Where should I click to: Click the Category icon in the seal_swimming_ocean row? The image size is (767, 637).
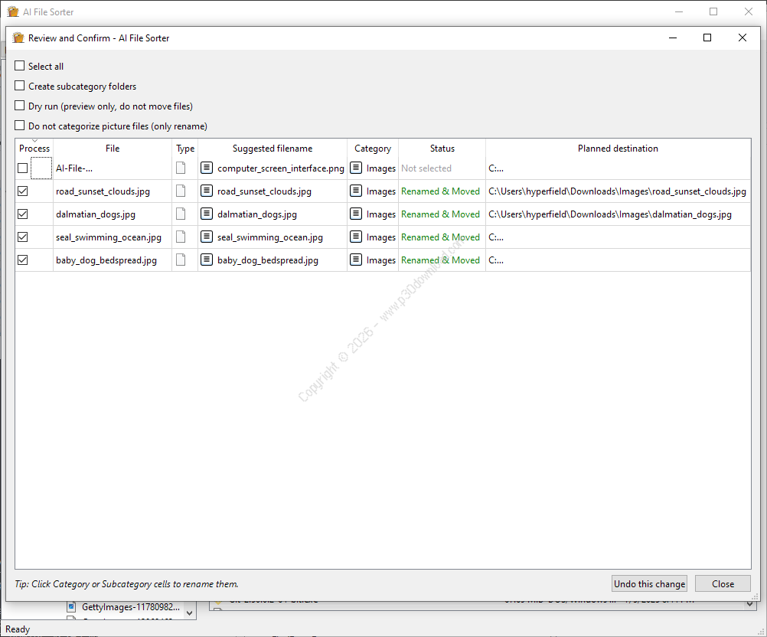(x=356, y=237)
